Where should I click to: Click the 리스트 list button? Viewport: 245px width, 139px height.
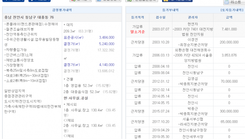click(x=235, y=2)
